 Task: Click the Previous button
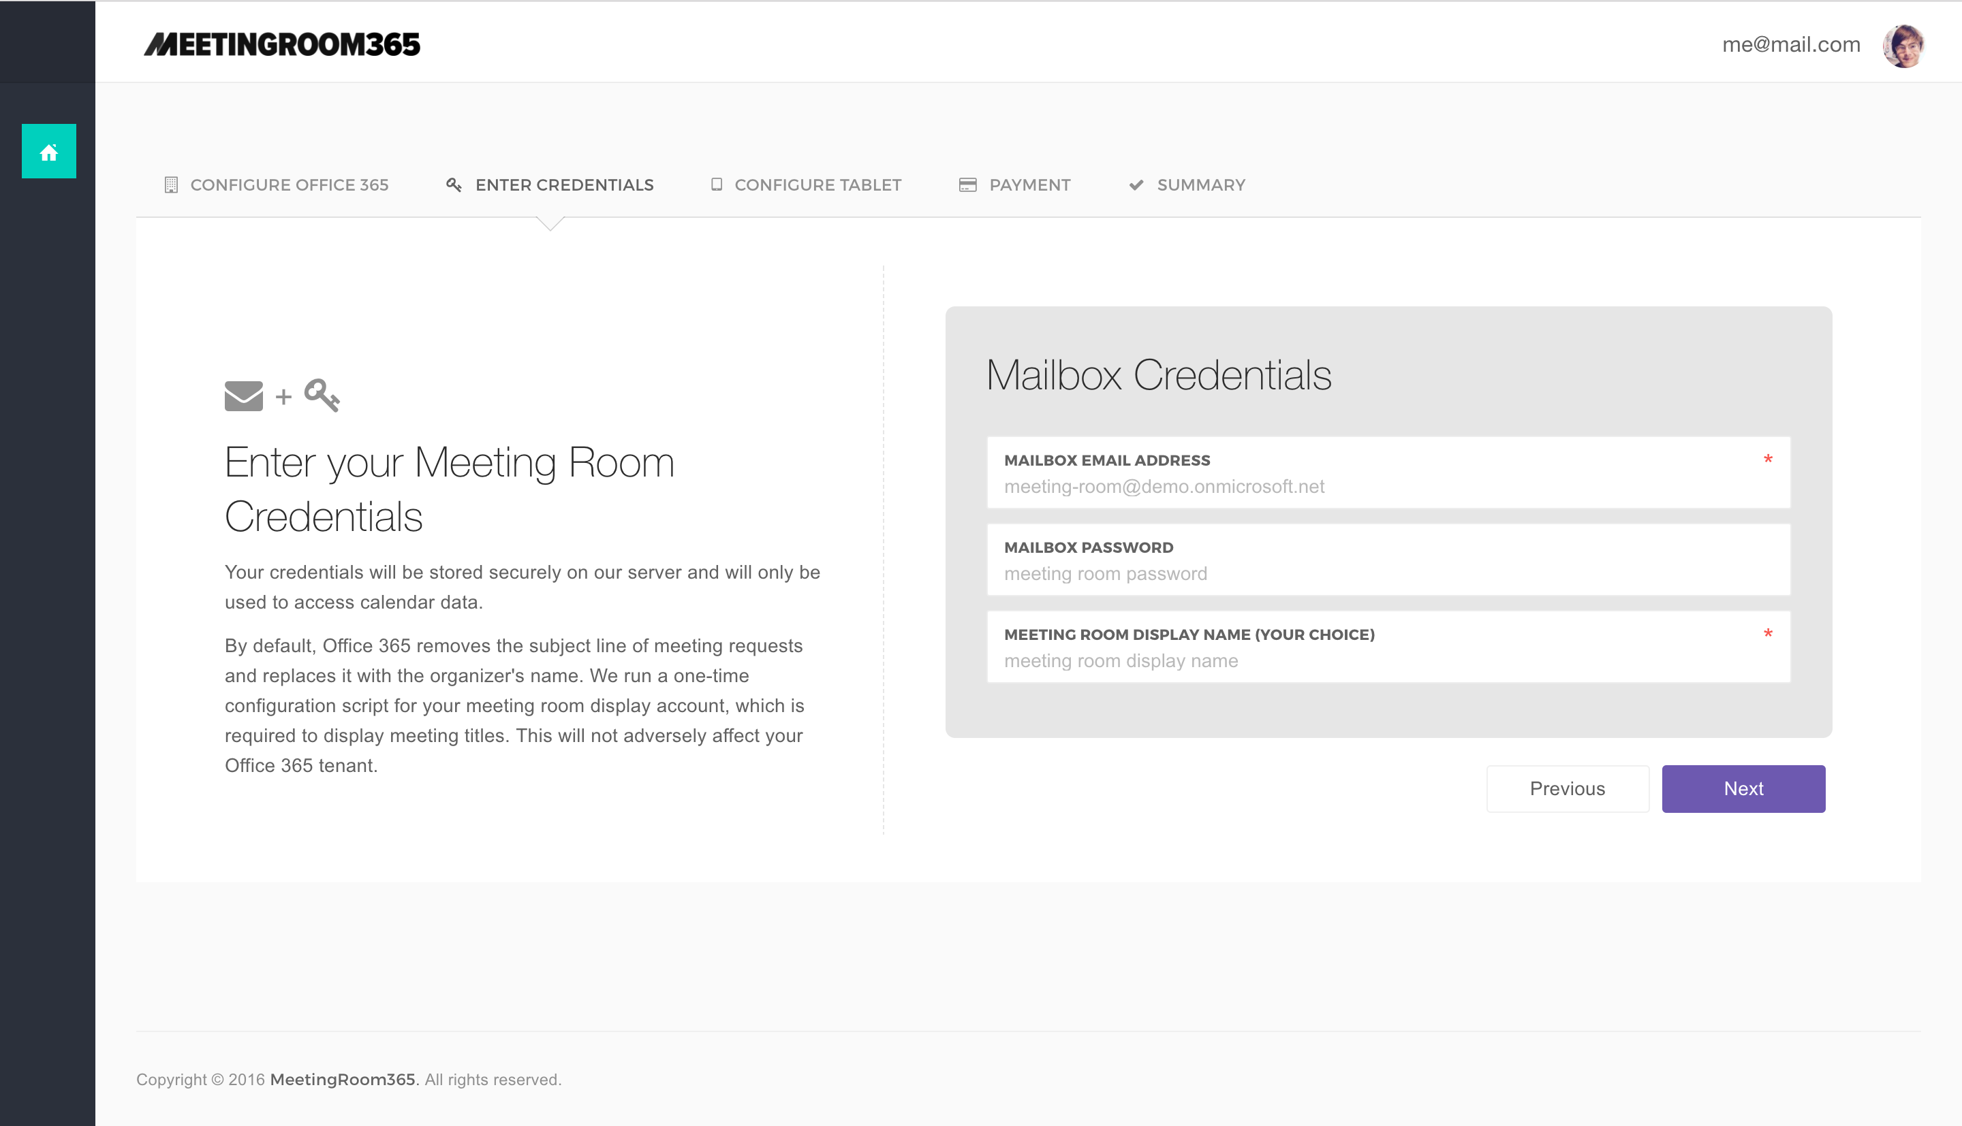[1568, 789]
